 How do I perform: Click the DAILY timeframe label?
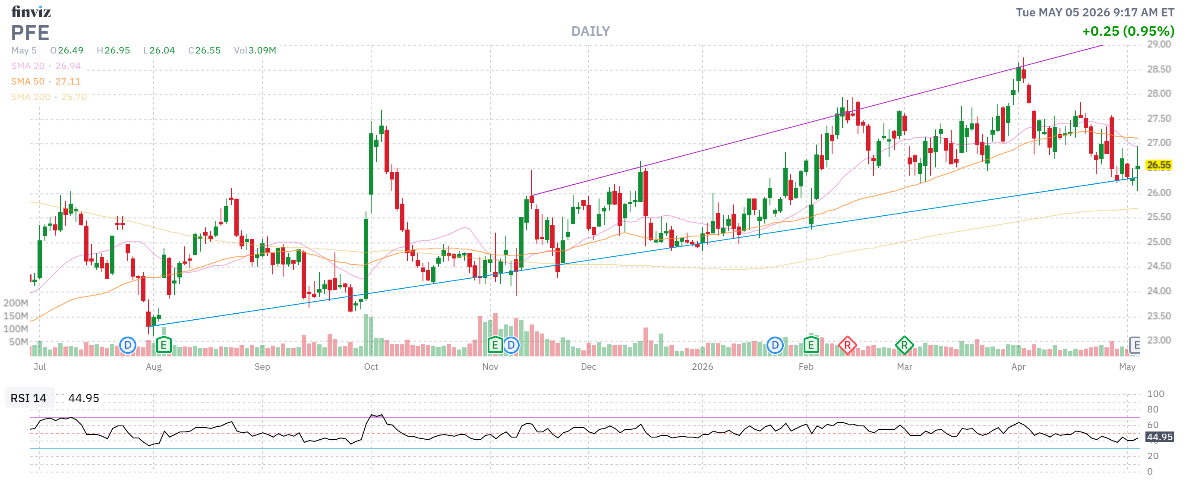point(590,31)
